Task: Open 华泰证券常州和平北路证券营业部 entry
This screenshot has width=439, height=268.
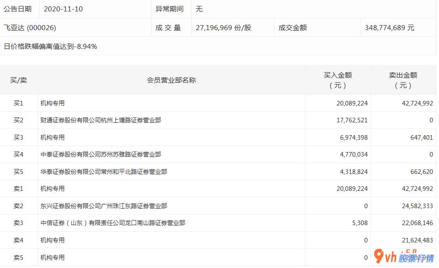Action: click(x=104, y=172)
